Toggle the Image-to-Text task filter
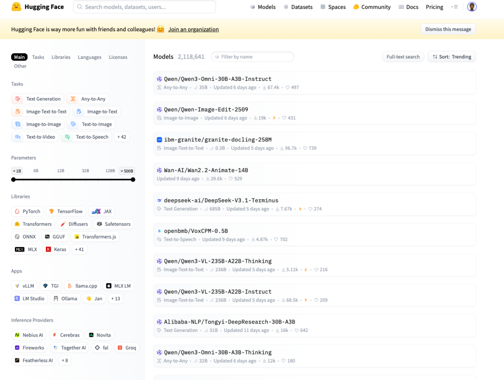Screen dimensions: 504x380 click(x=97, y=112)
